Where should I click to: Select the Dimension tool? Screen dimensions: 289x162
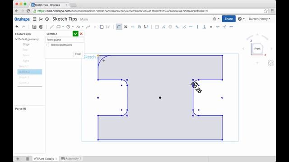157,27
